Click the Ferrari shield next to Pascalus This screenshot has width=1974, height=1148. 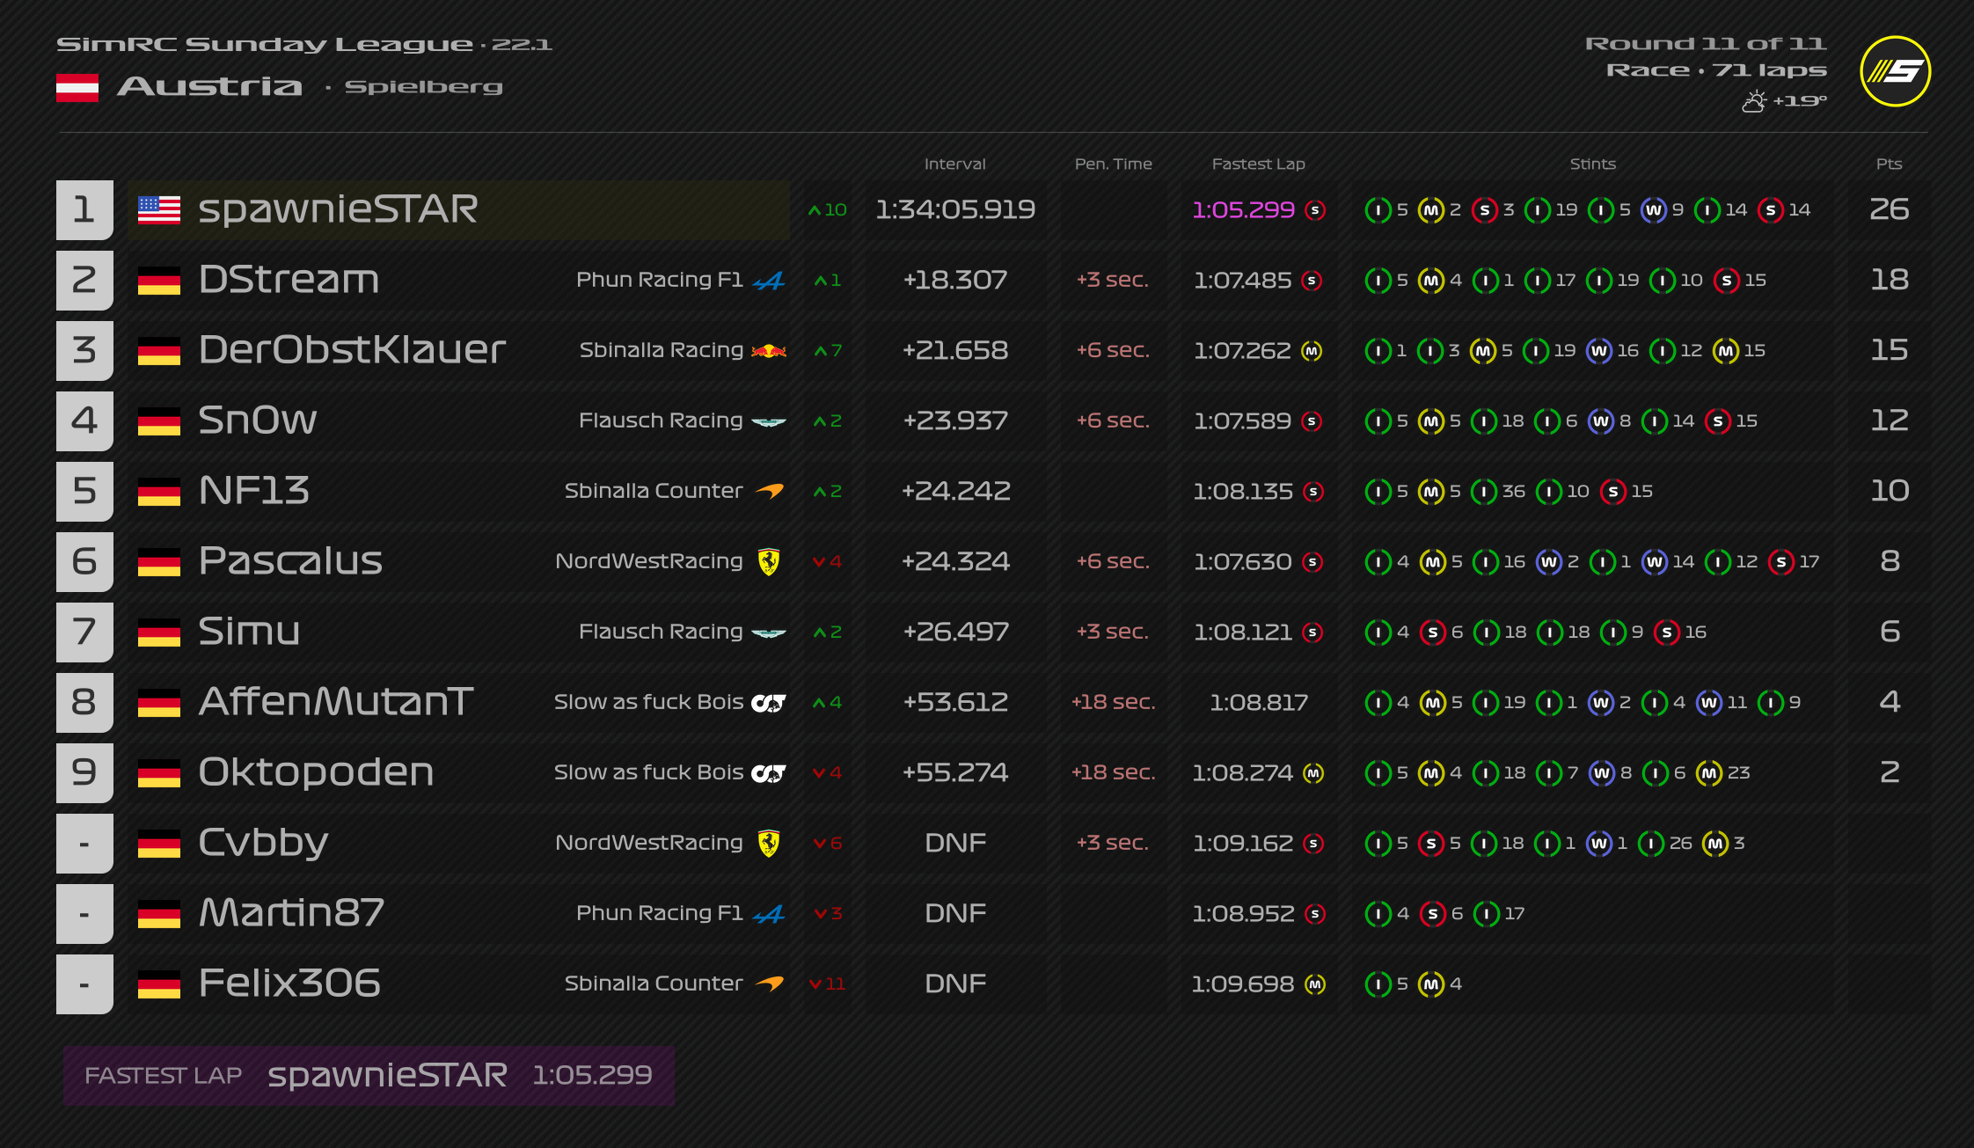(x=769, y=561)
